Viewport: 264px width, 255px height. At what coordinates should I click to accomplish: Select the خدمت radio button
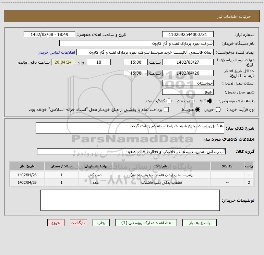pyautogui.click(x=192, y=101)
